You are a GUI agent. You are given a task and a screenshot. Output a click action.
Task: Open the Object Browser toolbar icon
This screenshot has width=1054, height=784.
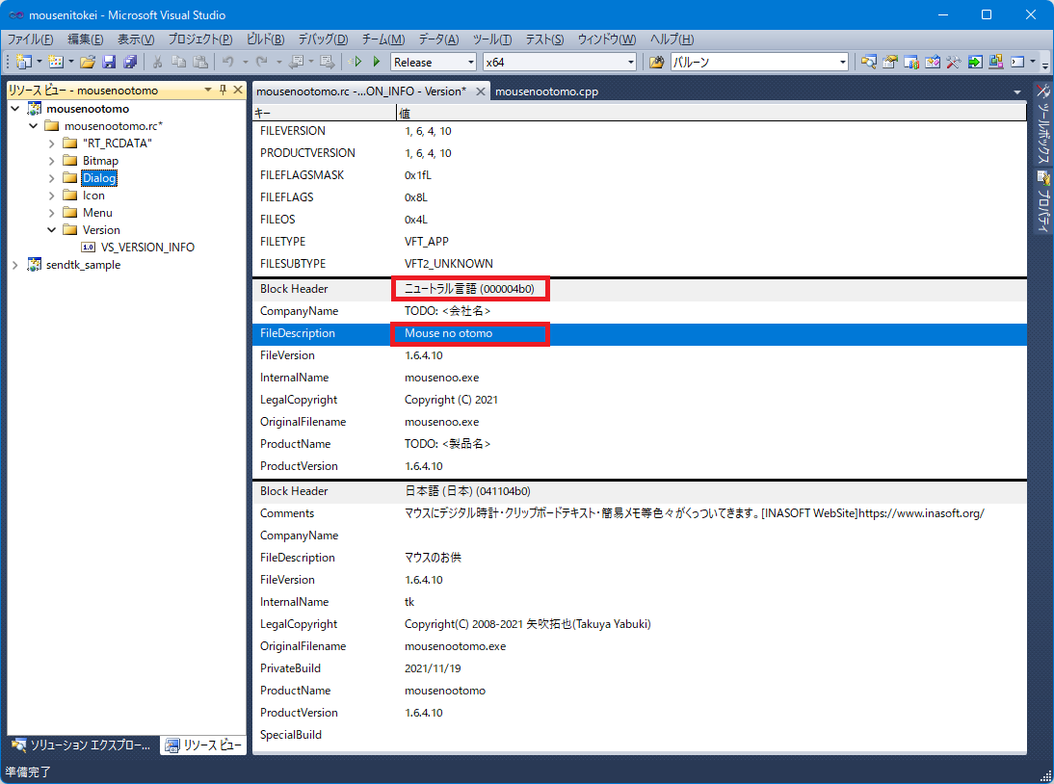point(911,62)
